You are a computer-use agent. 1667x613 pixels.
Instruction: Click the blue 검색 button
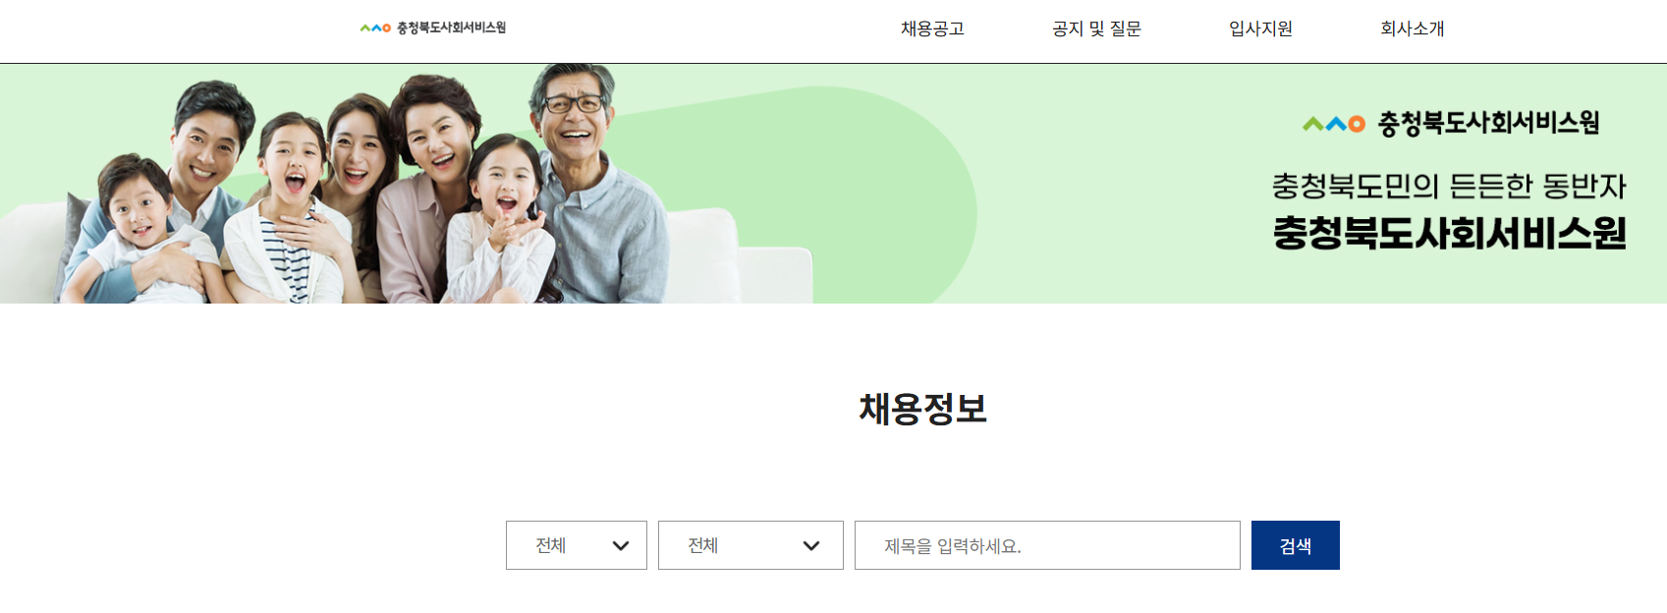click(1296, 545)
